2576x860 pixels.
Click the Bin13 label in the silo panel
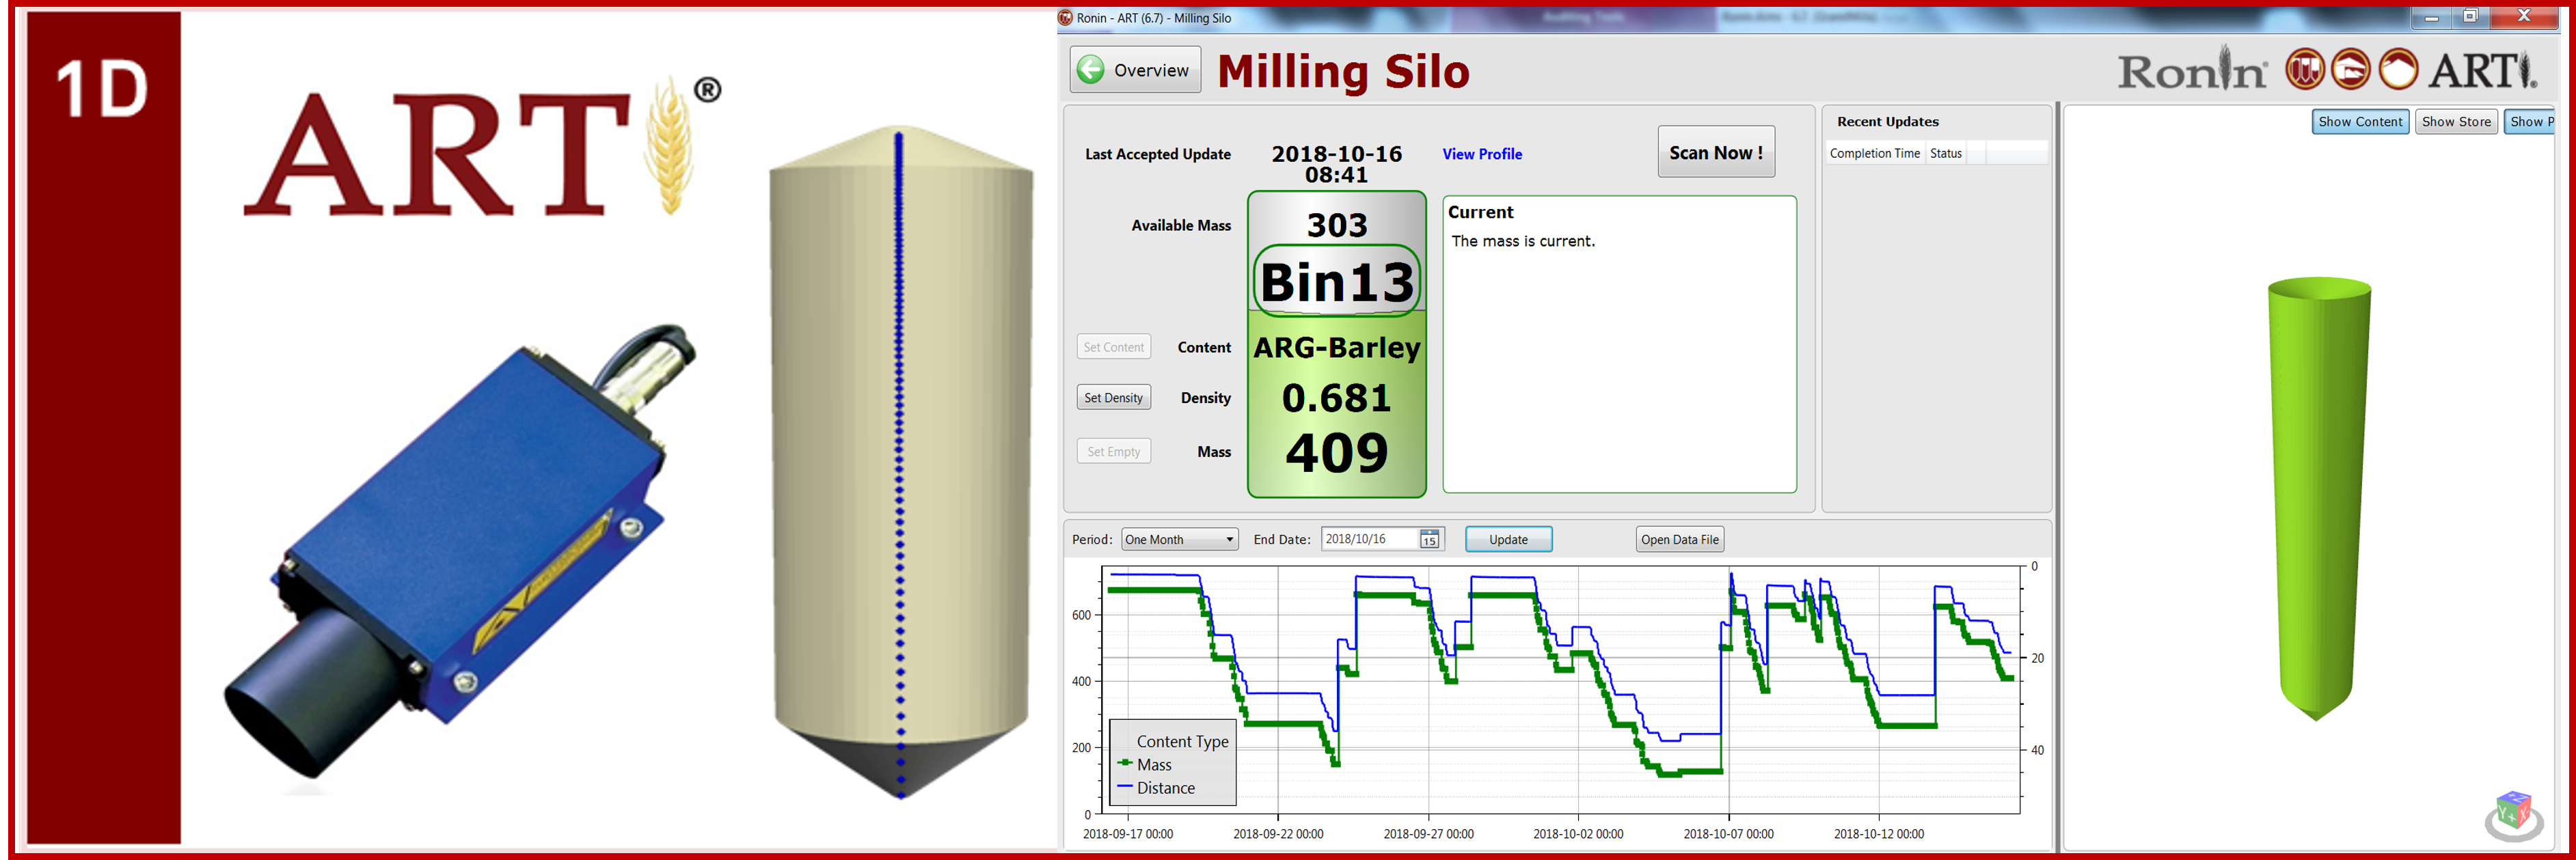tap(1337, 281)
